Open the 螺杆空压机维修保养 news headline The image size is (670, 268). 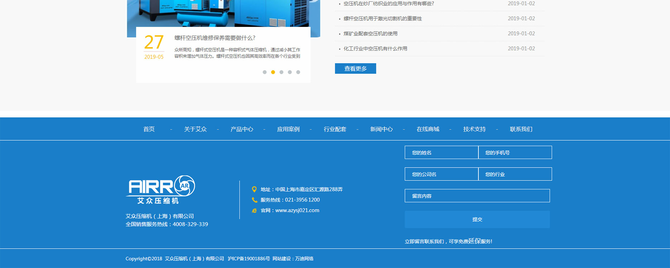(215, 38)
